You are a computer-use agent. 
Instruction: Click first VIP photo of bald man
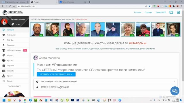37,29
